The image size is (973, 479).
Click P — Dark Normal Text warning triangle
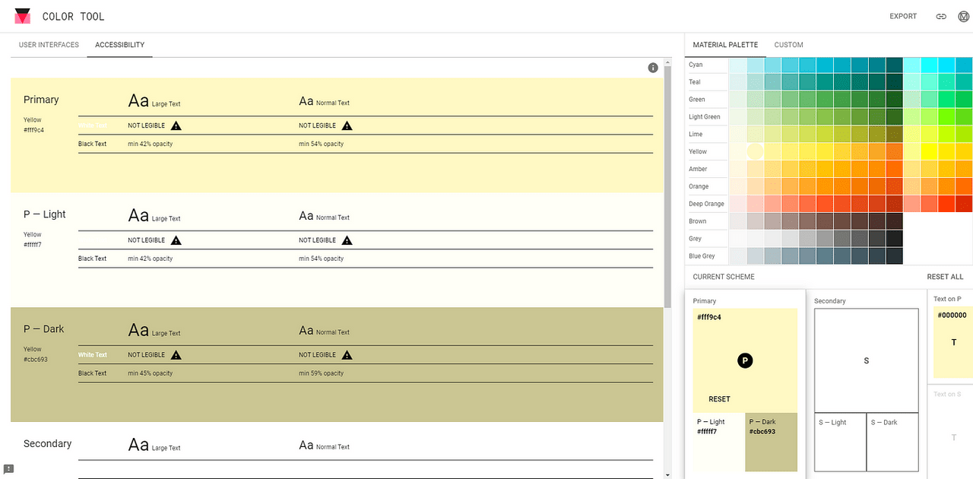(347, 355)
